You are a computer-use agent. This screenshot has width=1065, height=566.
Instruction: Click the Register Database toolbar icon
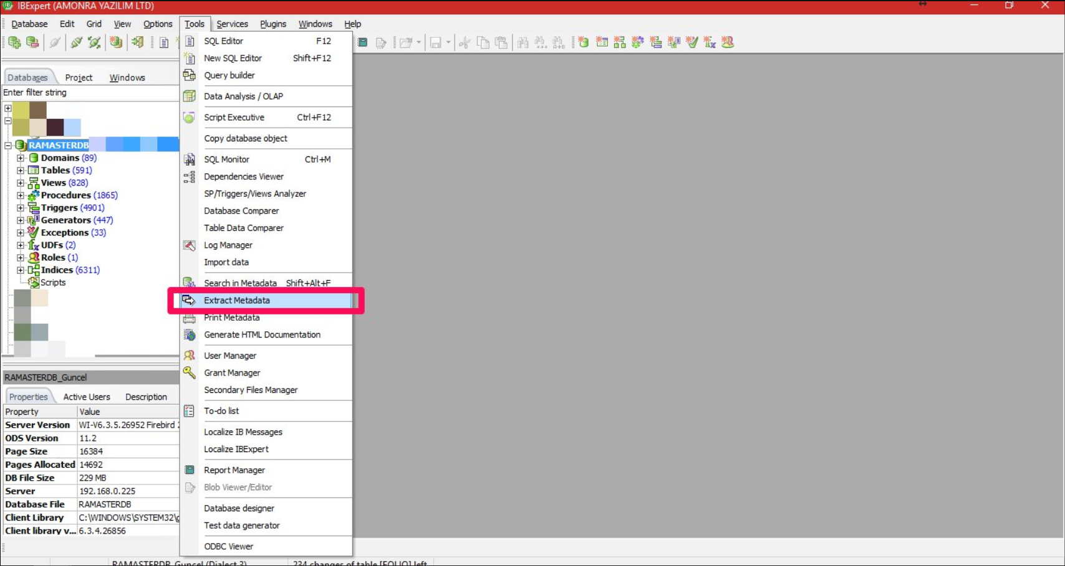click(x=14, y=42)
